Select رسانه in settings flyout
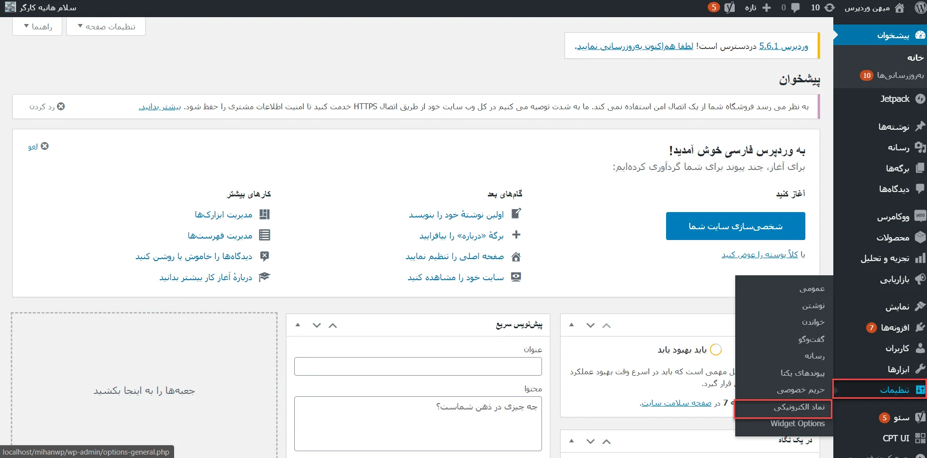Image resolution: width=927 pixels, height=458 pixels. click(x=815, y=356)
